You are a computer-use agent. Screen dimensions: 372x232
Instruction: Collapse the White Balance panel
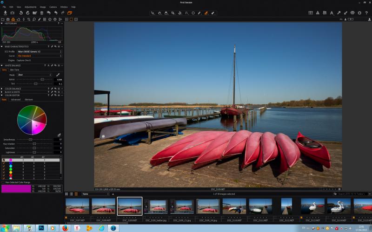(2, 65)
